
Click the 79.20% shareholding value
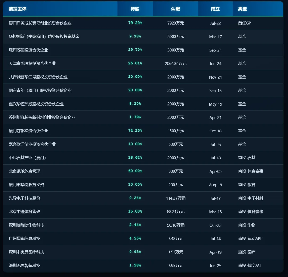point(135,23)
